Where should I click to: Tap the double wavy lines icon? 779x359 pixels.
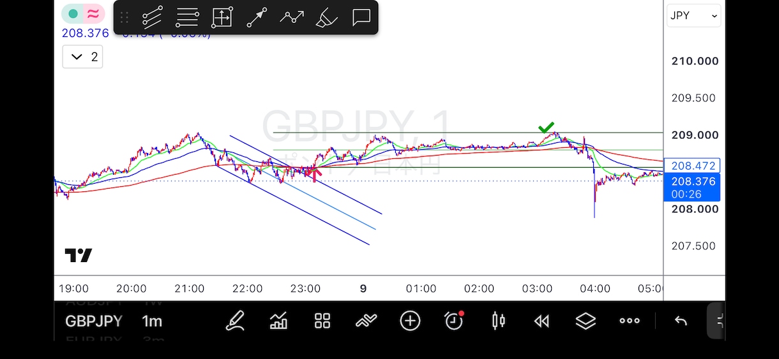[366, 321]
